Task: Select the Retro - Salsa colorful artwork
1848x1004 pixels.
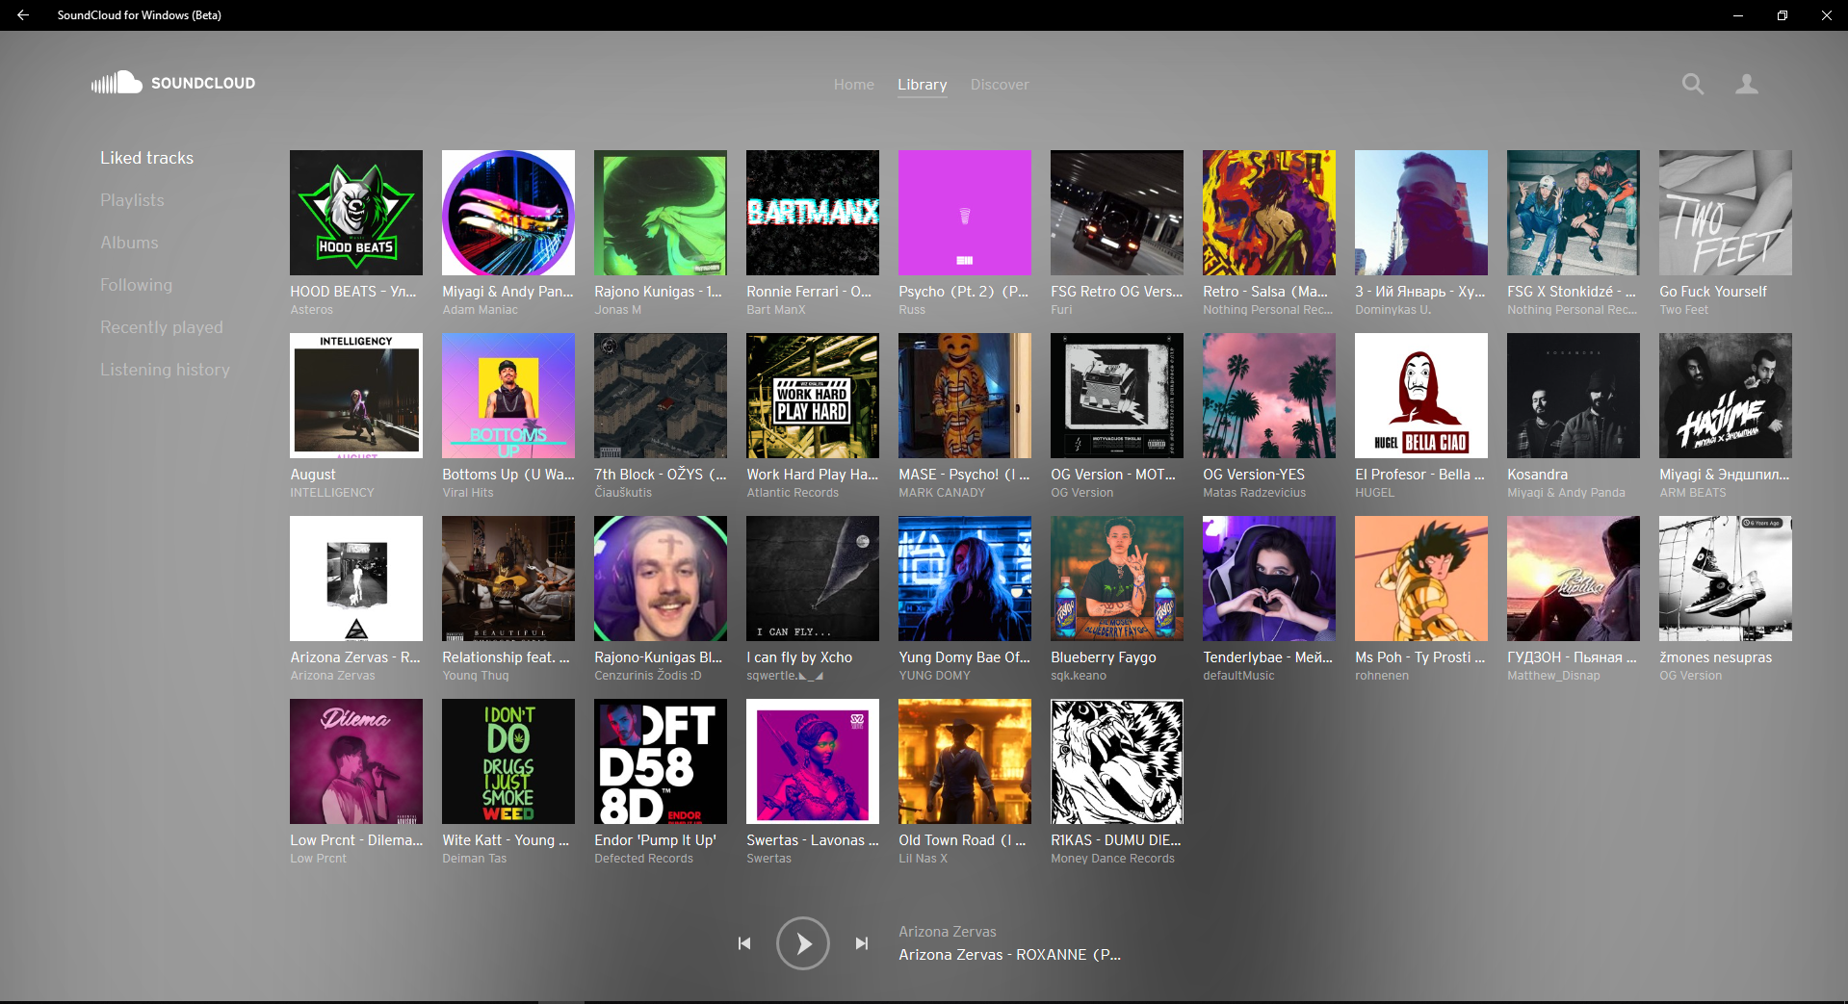Action: pyautogui.click(x=1269, y=213)
